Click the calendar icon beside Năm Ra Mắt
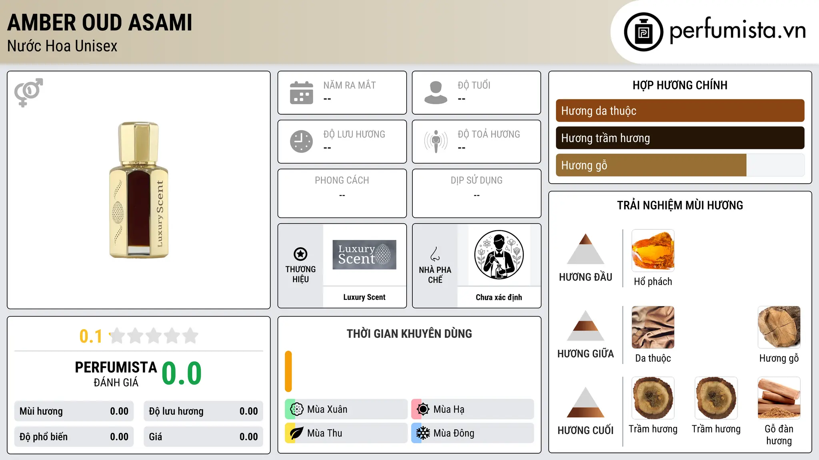819x460 pixels. [302, 93]
